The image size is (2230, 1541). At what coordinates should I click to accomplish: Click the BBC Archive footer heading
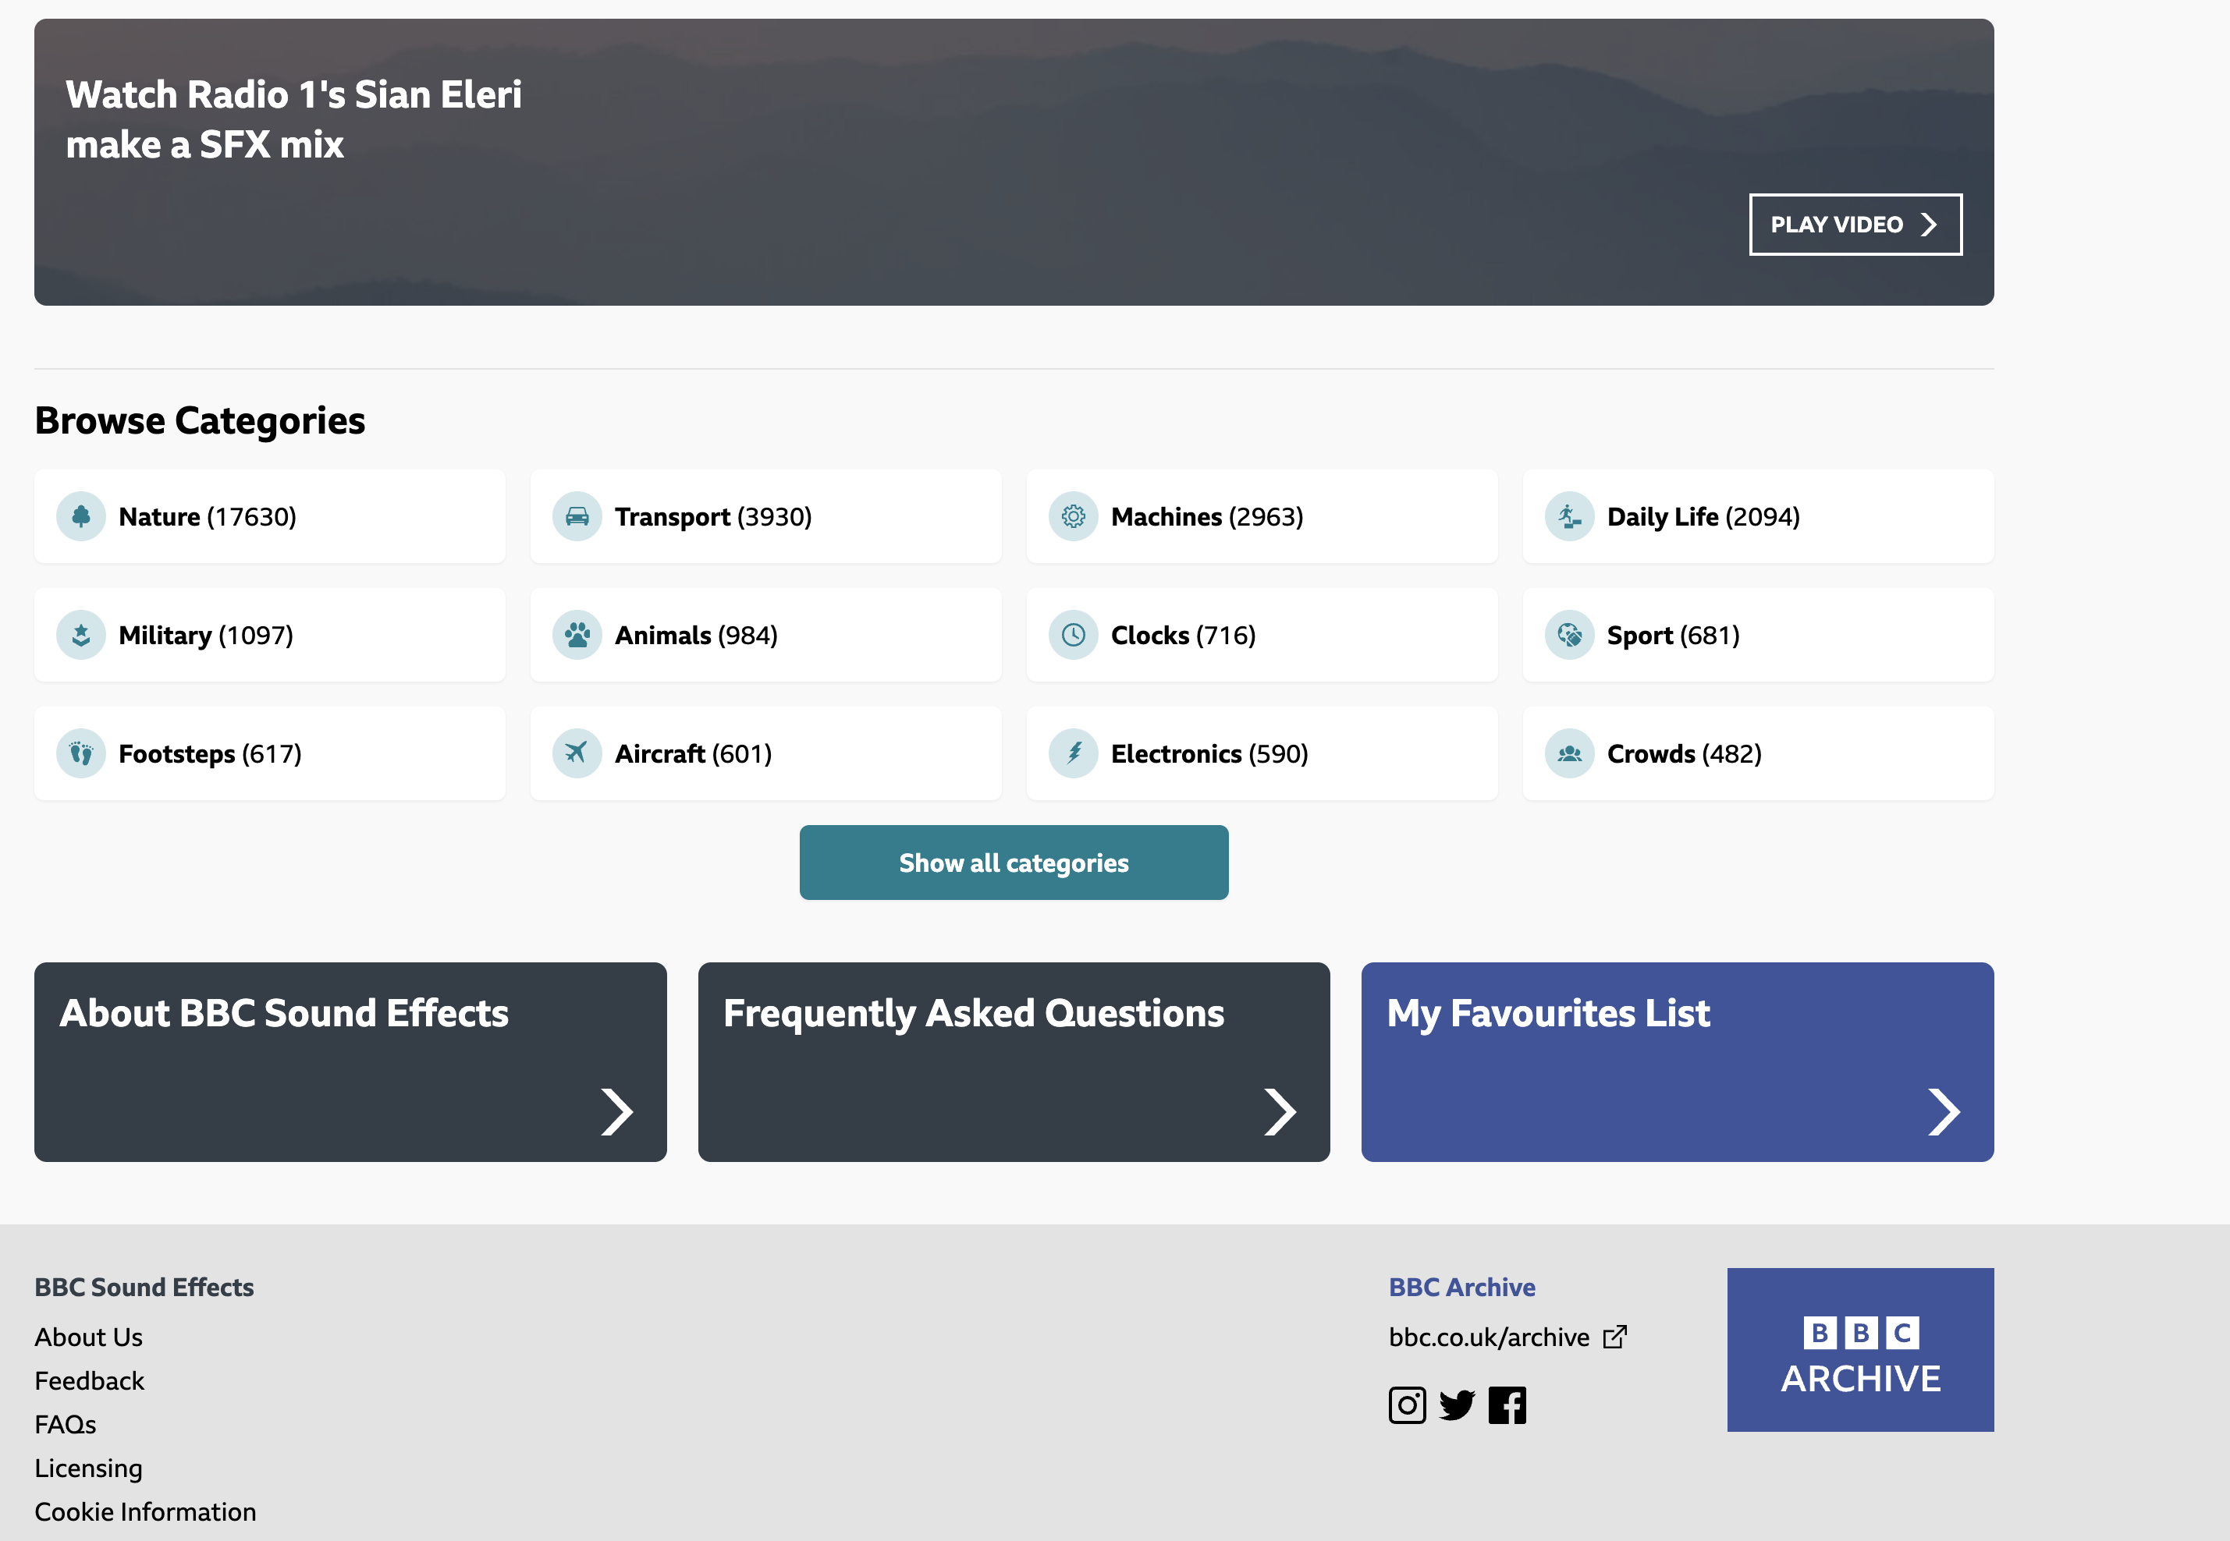click(x=1461, y=1287)
